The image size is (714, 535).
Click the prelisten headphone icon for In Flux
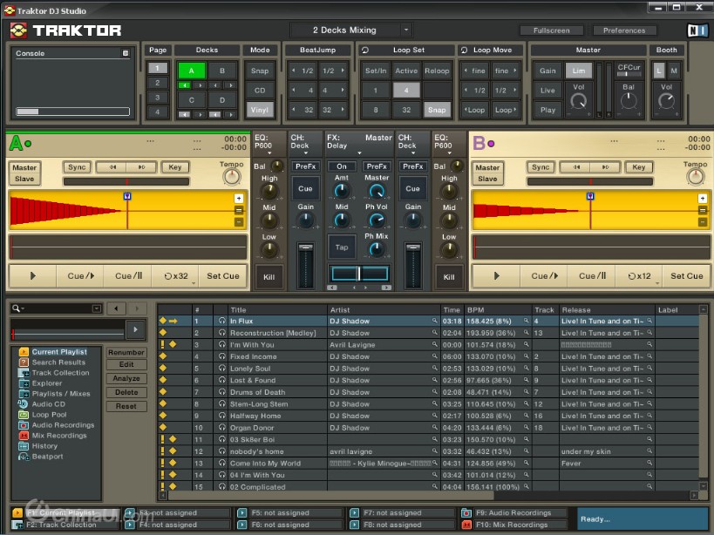221,321
